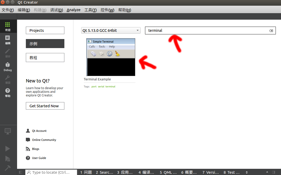Toggle the right sidebar in status bar
This screenshot has width=281, height=175.
[274, 172]
